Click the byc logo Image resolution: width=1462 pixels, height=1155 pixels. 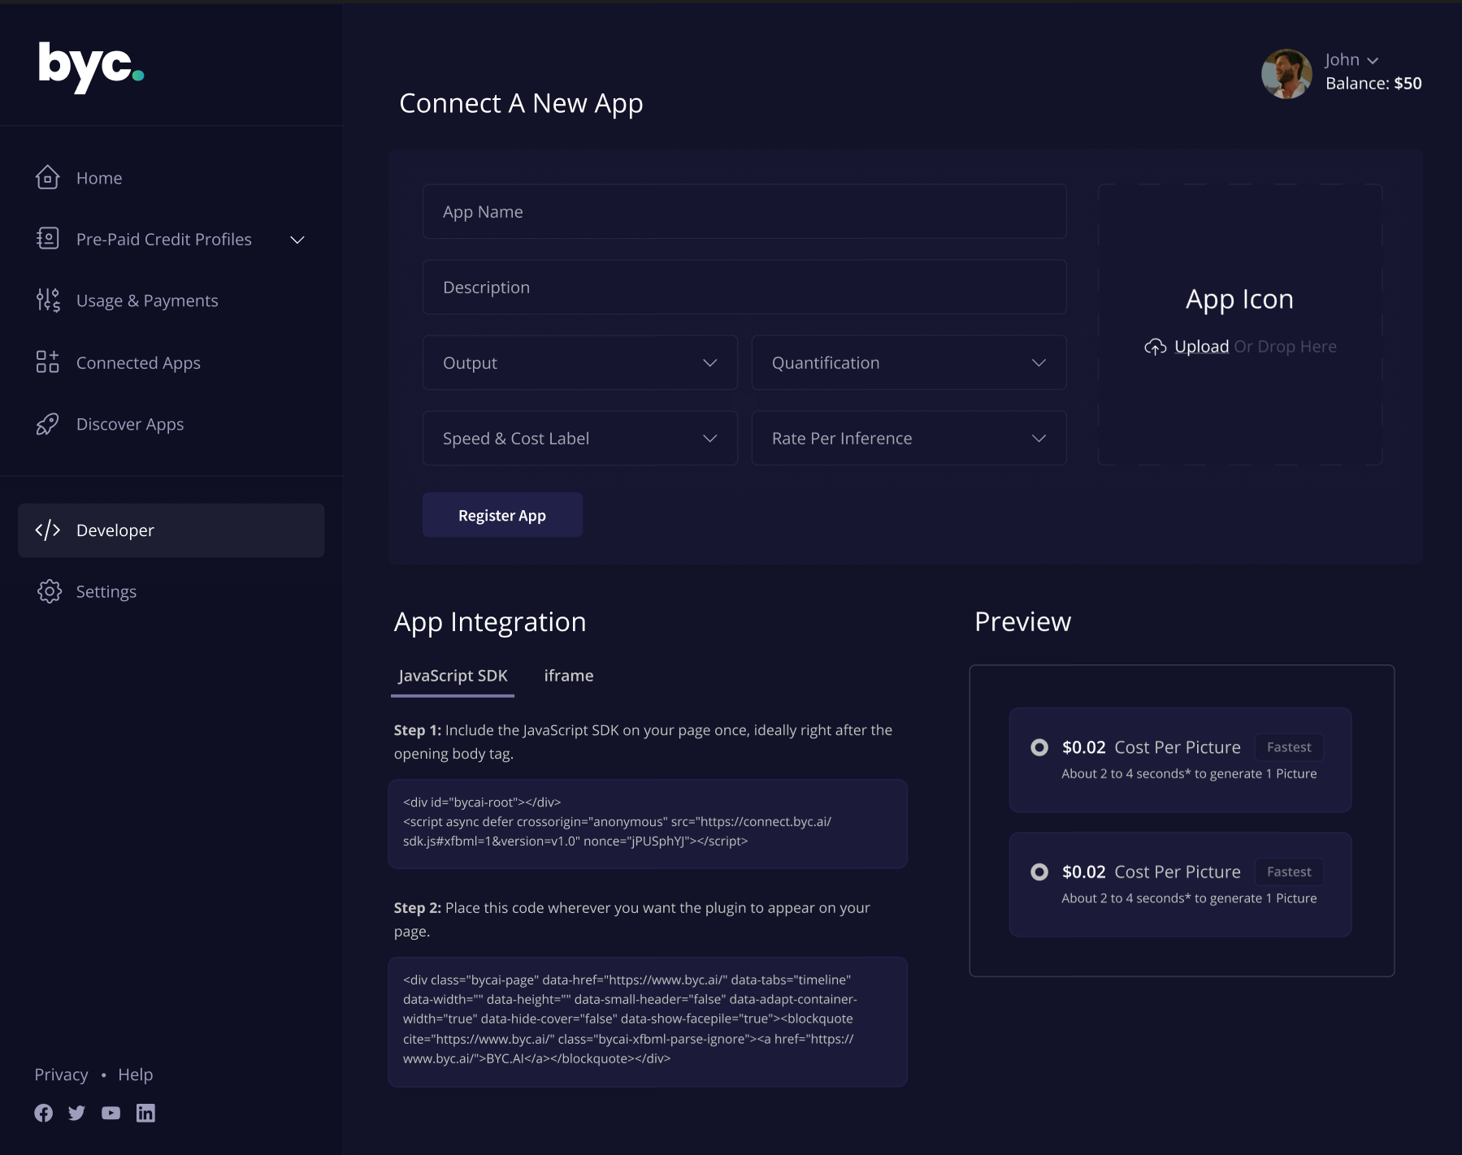pos(91,67)
